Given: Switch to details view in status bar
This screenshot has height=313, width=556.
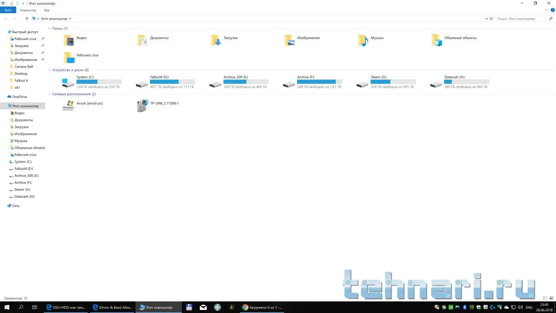Looking at the screenshot, I should coord(546,298).
